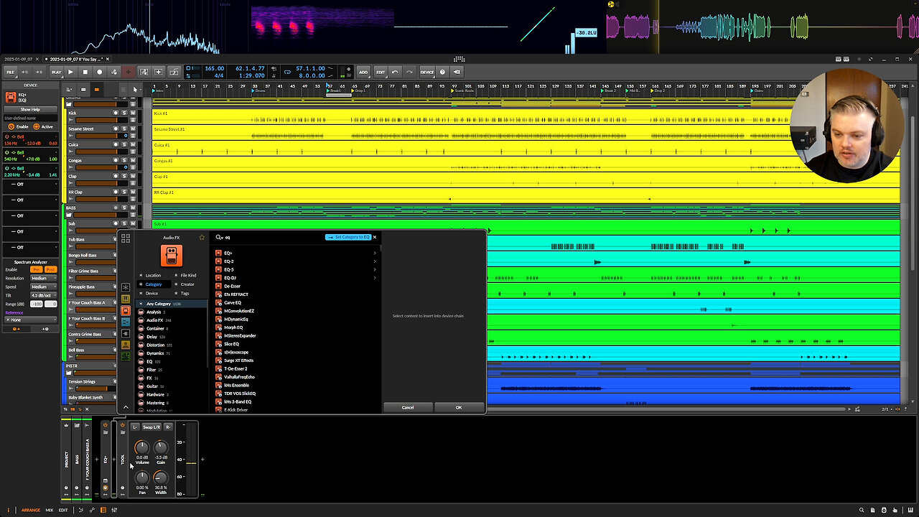919x517 pixels.
Task: Switch to the Arrange view tab
Action: point(31,510)
